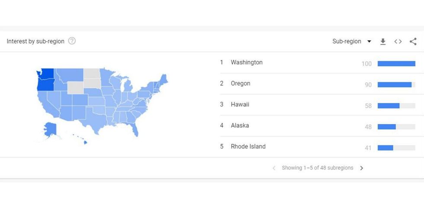The image size is (424, 212).
Task: Click Hawaii's interest bar
Action: (389, 106)
